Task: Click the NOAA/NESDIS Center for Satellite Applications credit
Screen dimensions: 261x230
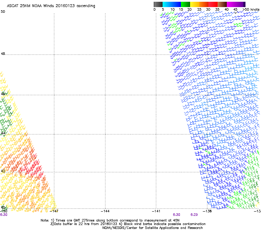Action: pyautogui.click(x=152, y=228)
